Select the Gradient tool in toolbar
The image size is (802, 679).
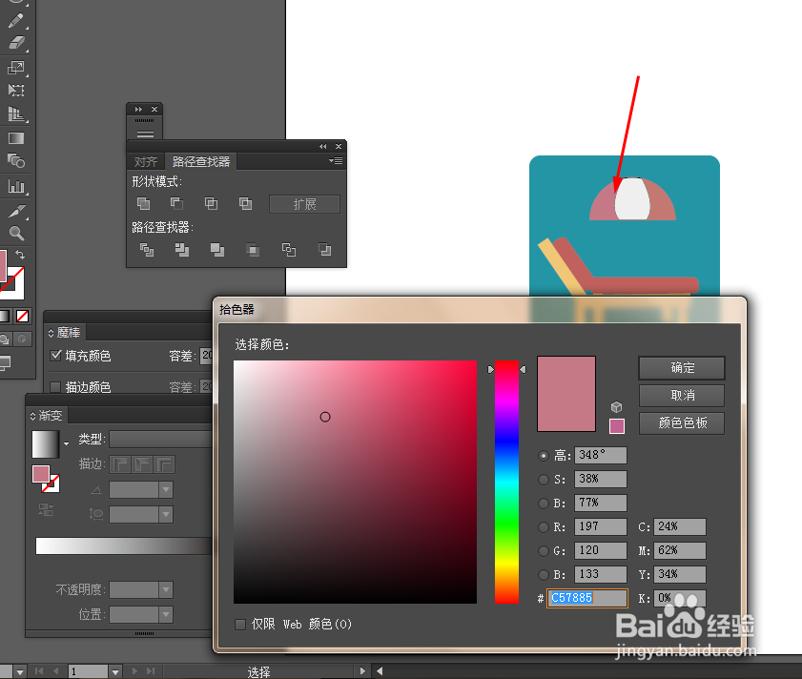coord(16,138)
